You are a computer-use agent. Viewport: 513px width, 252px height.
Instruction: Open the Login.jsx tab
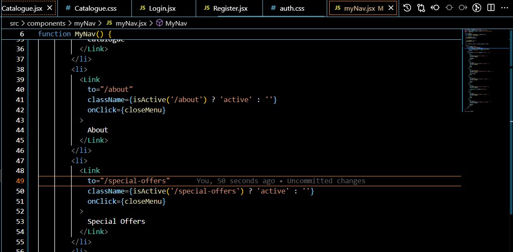pyautogui.click(x=157, y=8)
